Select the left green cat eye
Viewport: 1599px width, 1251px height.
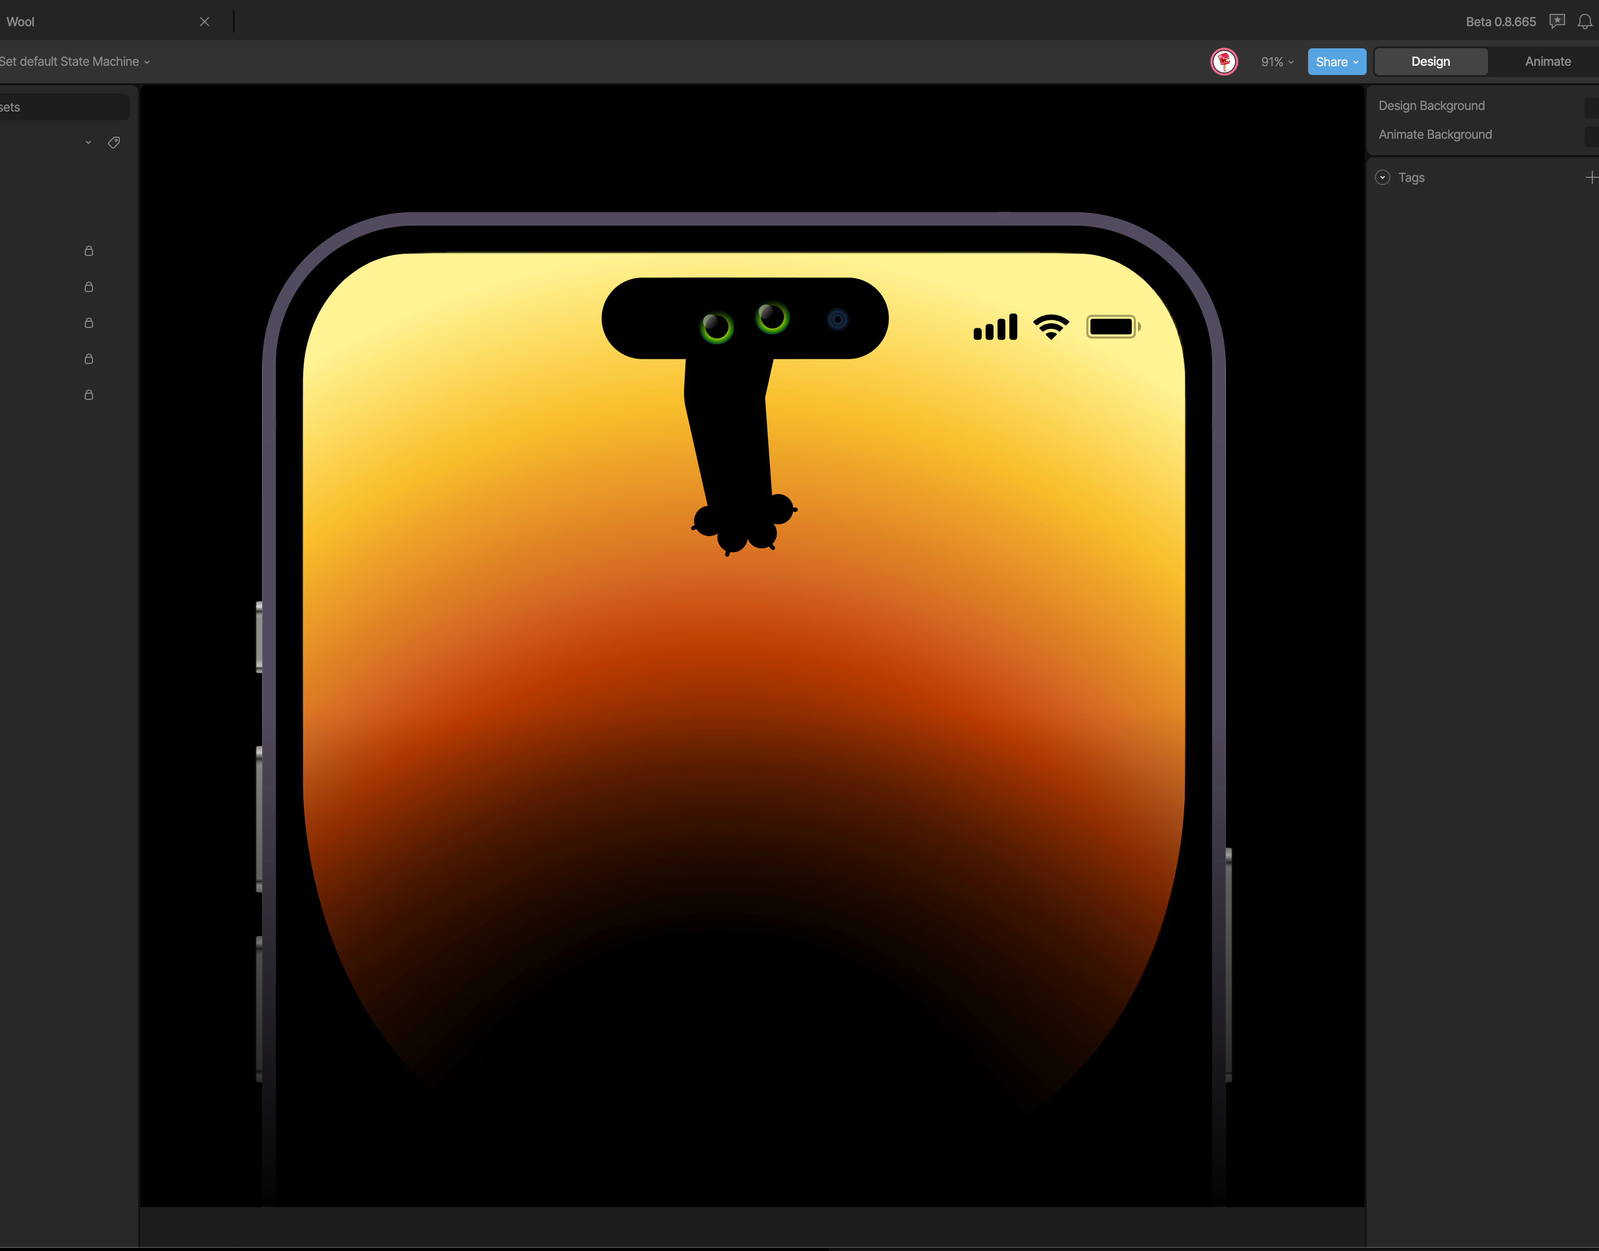point(716,327)
